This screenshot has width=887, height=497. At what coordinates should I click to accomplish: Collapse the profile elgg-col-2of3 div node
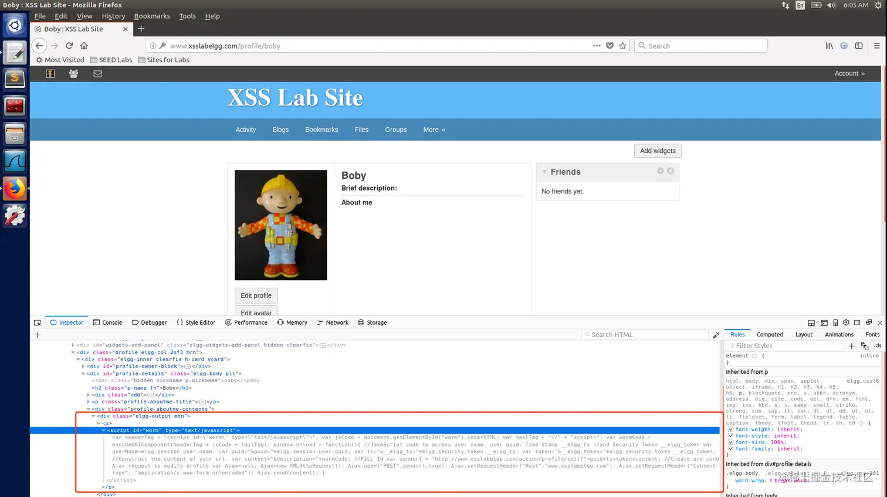click(x=73, y=352)
